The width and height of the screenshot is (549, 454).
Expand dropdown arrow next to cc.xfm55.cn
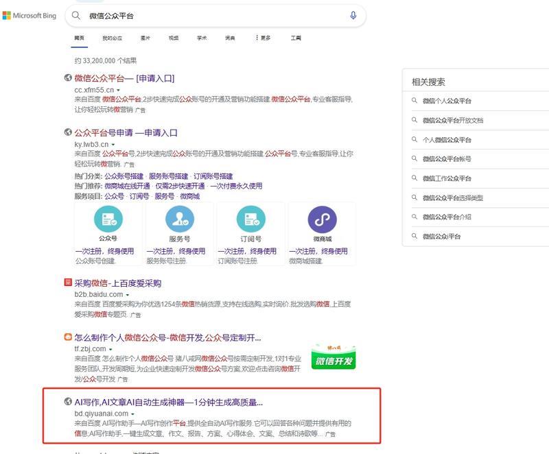(118, 91)
